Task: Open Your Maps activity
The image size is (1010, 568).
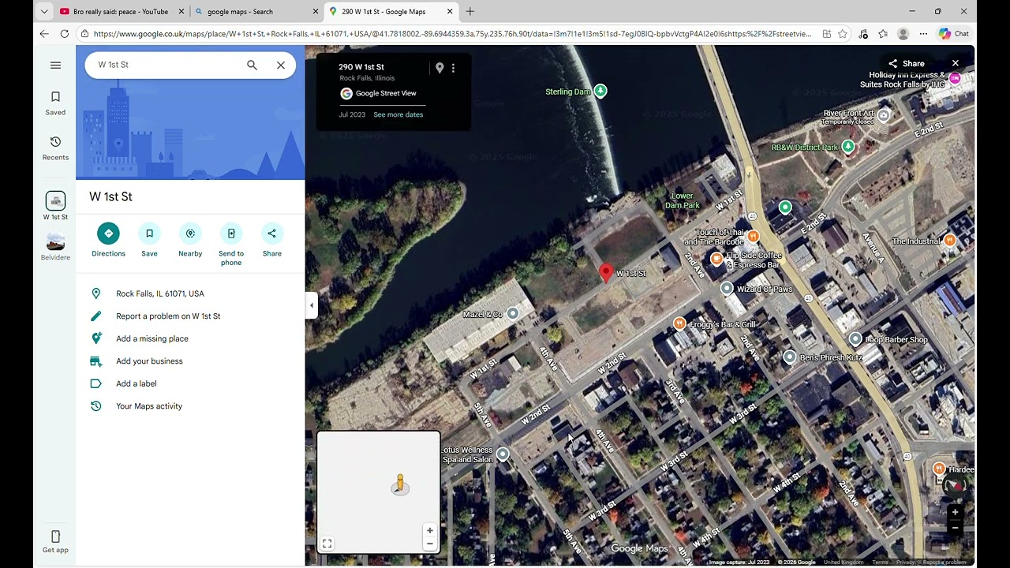Action: (190, 406)
